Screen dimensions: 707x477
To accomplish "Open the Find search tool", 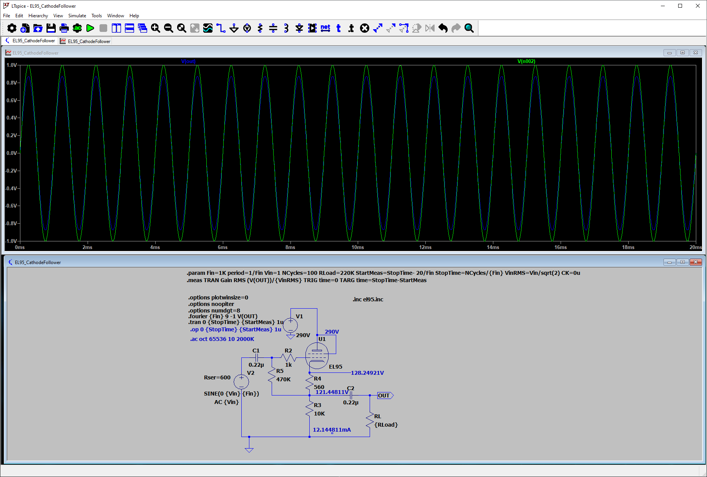I will click(469, 28).
